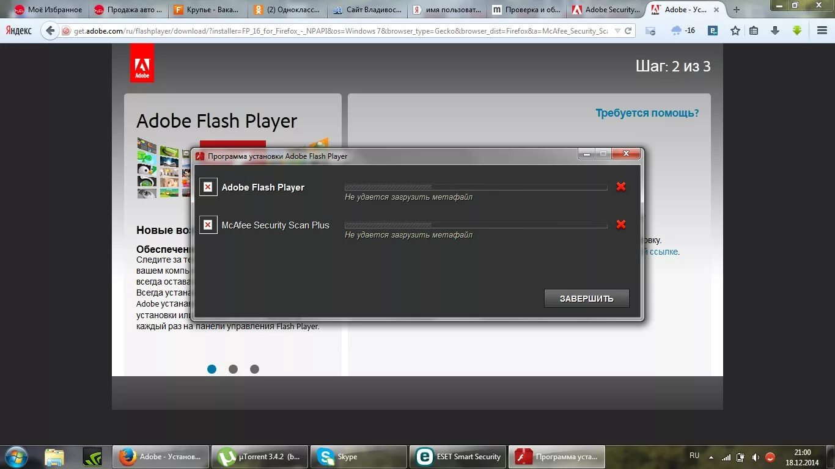
Task: Click the Adobe Flash Player download progress bar
Action: [x=476, y=187]
